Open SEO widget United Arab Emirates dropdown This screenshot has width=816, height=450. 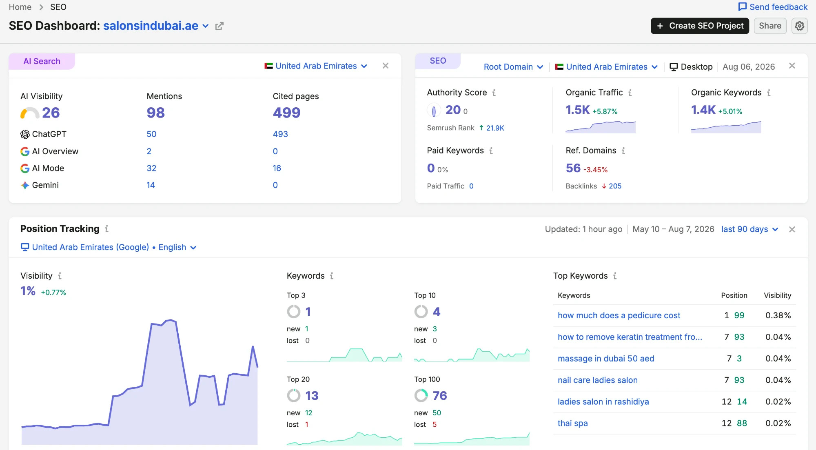coord(606,67)
